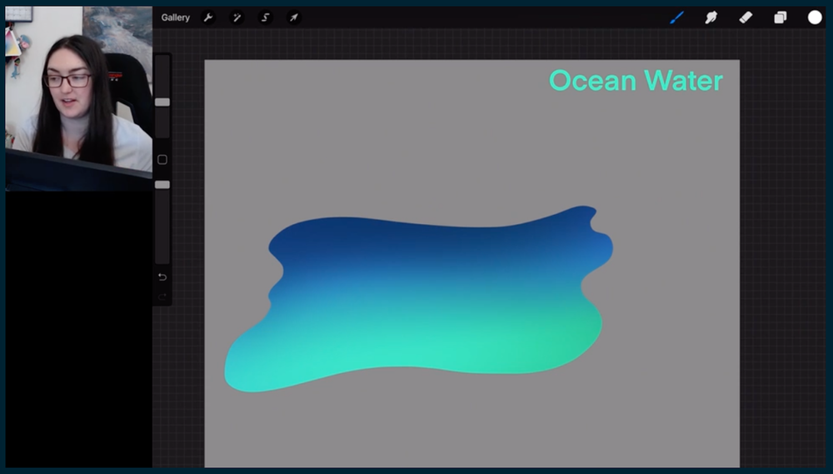833x474 pixels.
Task: Click the brush opacity slider handle
Action: coord(162,185)
